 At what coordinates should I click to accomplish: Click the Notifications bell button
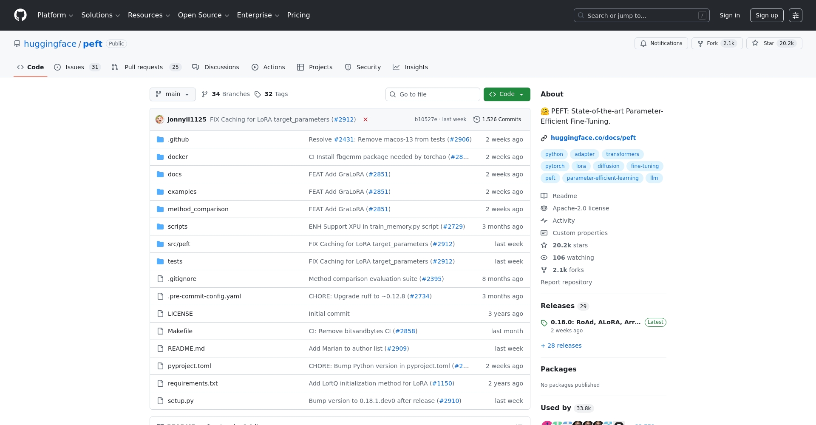click(x=661, y=43)
